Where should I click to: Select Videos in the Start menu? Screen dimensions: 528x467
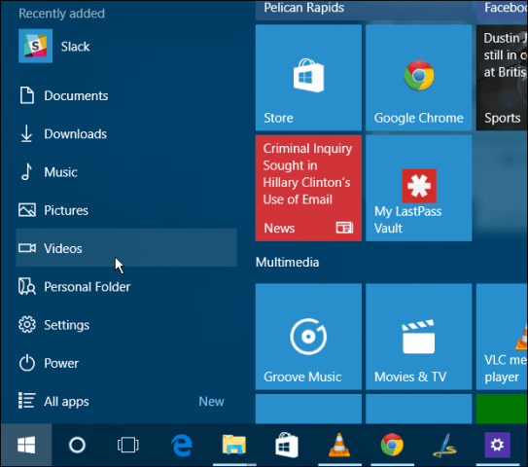pos(126,248)
